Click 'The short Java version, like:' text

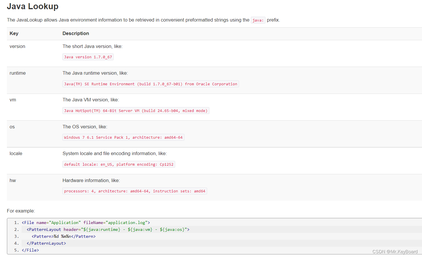pyautogui.click(x=92, y=46)
